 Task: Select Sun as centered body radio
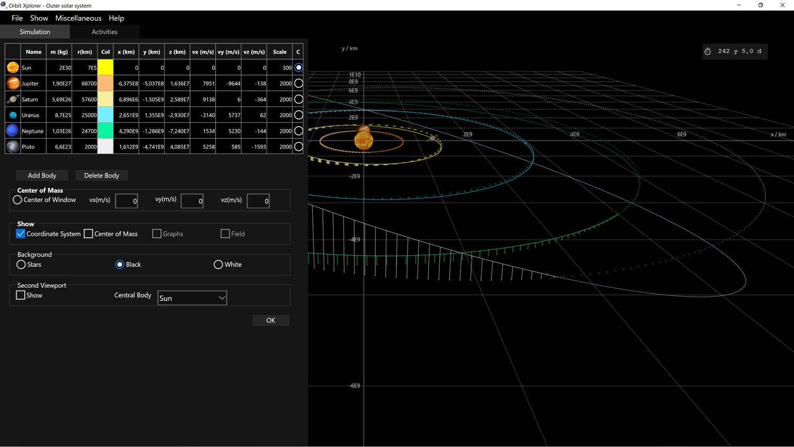(299, 68)
